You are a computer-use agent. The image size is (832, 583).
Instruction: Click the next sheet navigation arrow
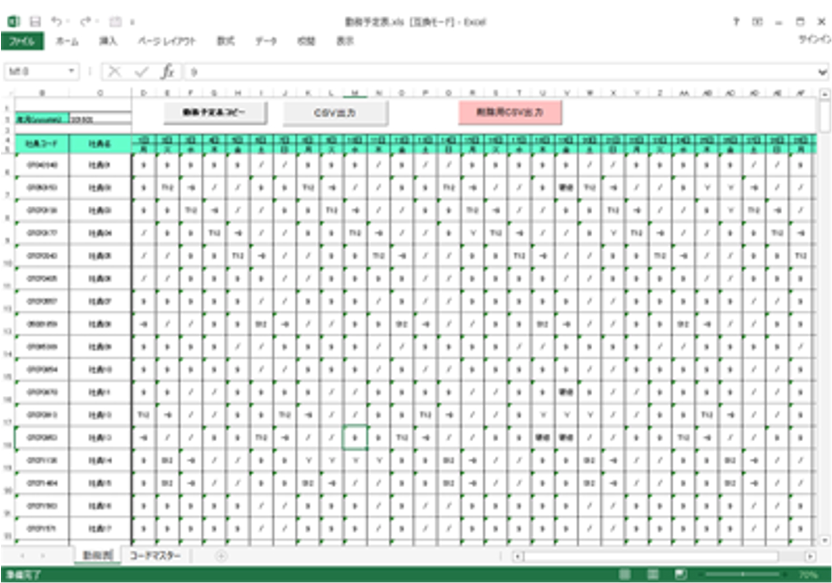(x=43, y=556)
